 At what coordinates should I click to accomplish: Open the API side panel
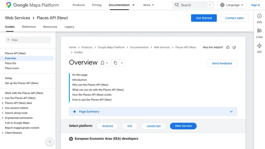click(259, 48)
